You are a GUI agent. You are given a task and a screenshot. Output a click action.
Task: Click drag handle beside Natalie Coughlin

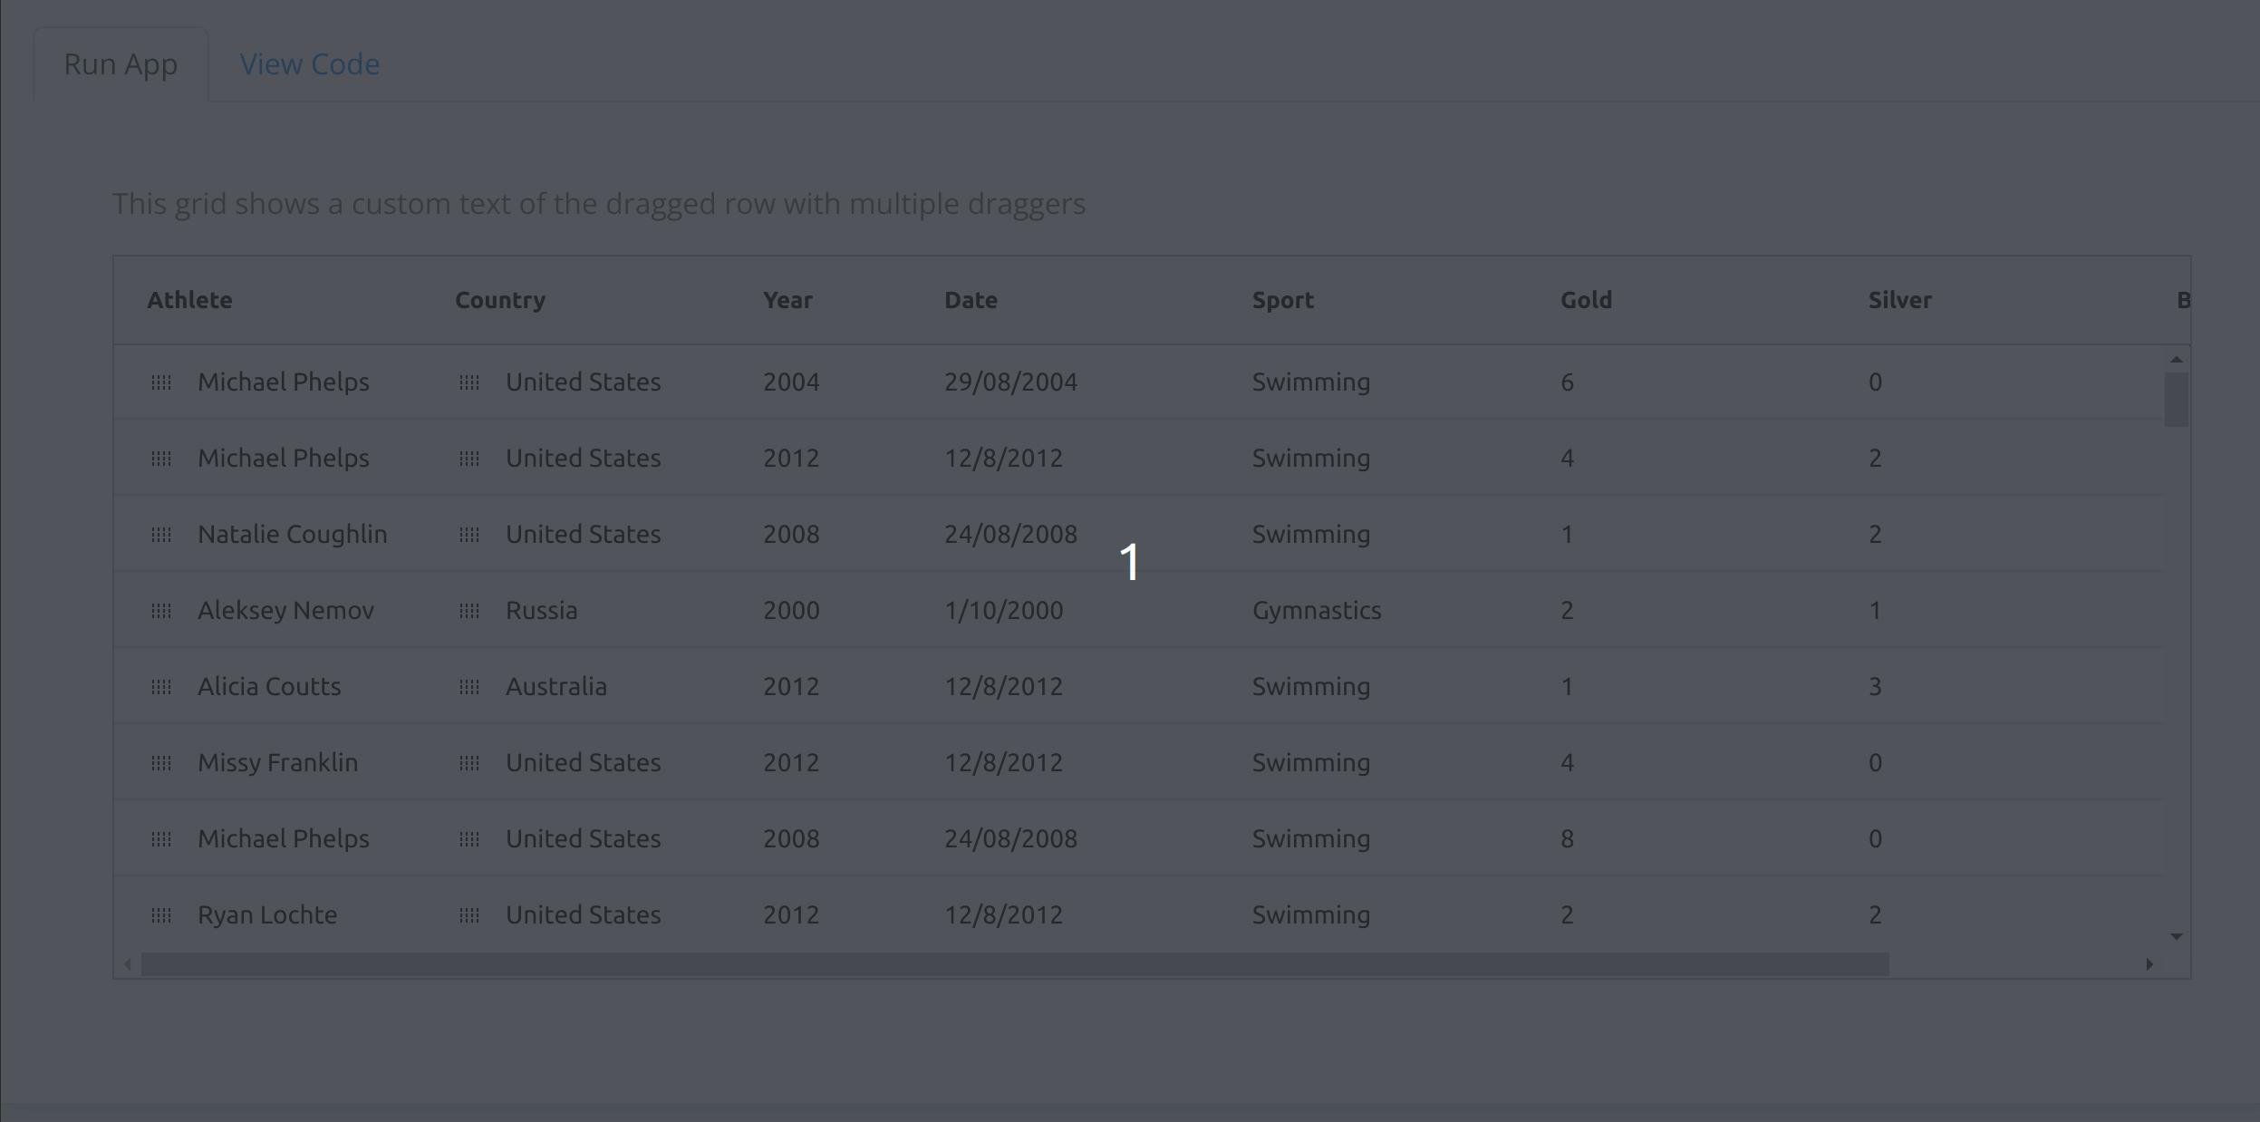[161, 535]
